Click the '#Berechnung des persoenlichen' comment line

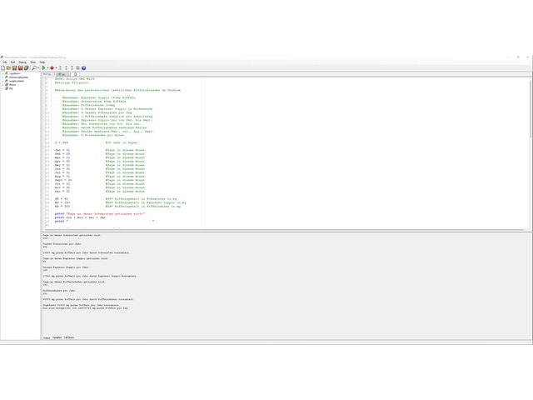[117, 91]
